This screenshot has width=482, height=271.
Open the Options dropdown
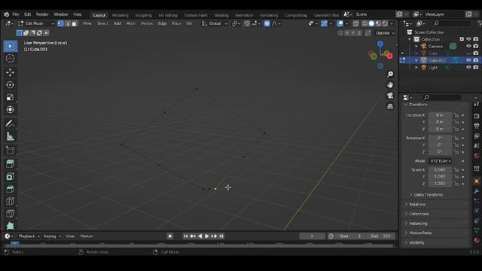[x=385, y=33]
